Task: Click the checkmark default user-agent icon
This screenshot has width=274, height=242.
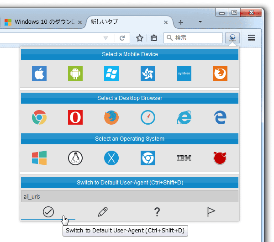Action: click(48, 212)
